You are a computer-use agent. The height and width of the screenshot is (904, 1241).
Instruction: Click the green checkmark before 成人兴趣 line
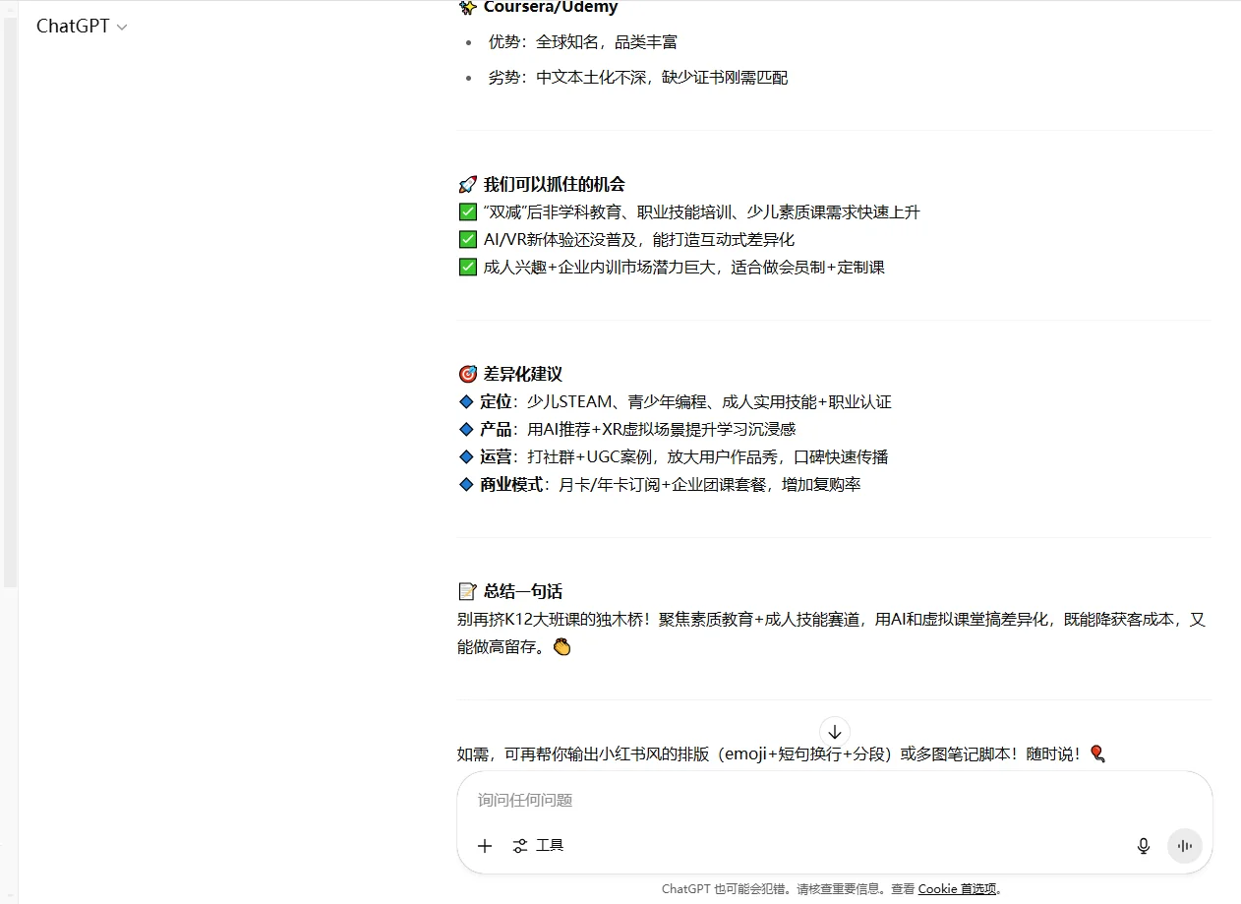[467, 267]
